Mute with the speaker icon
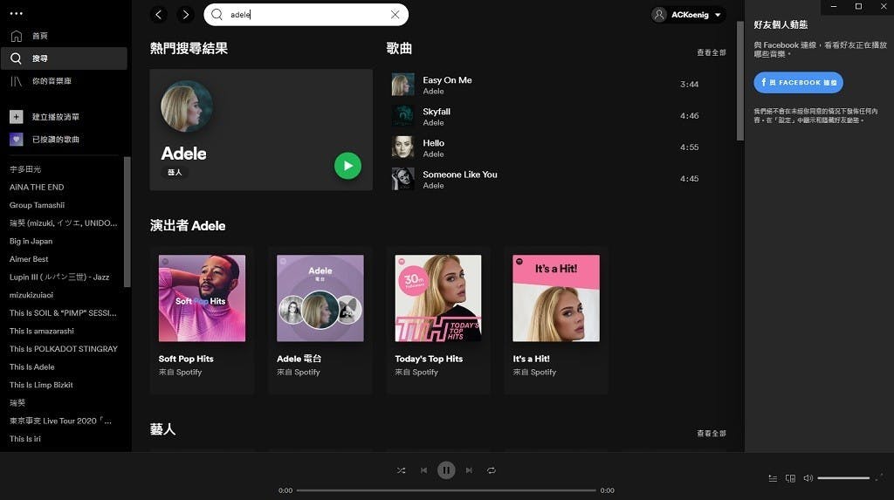 [808, 478]
